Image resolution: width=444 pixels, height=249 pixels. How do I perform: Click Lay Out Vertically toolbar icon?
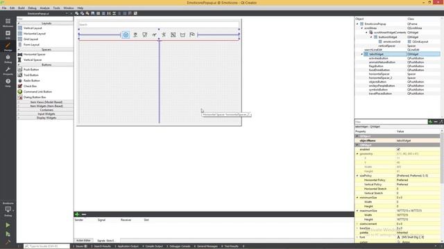(103, 13)
